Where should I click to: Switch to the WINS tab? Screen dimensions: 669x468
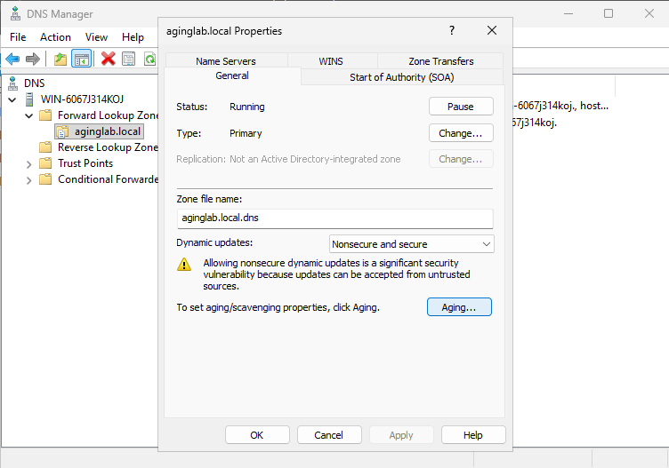[x=331, y=61]
